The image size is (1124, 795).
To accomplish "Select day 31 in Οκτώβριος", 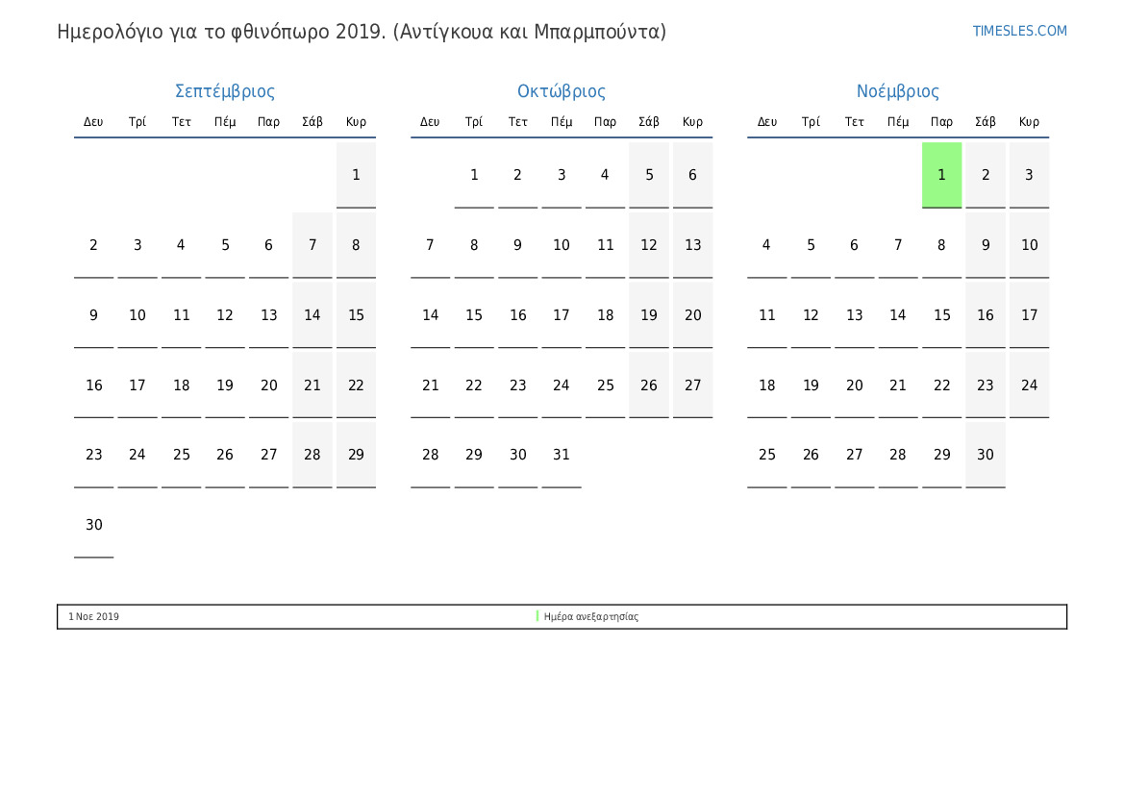I will pos(562,455).
